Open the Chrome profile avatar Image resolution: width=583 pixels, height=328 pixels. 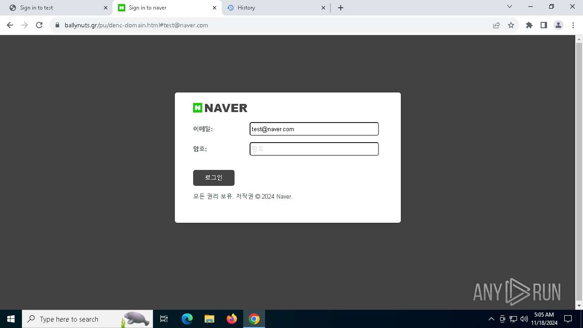[558, 25]
